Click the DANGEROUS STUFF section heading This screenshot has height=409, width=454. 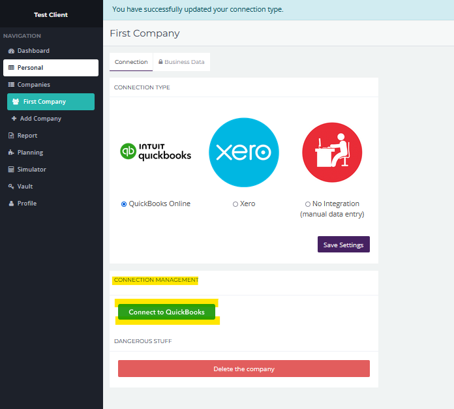pos(143,341)
